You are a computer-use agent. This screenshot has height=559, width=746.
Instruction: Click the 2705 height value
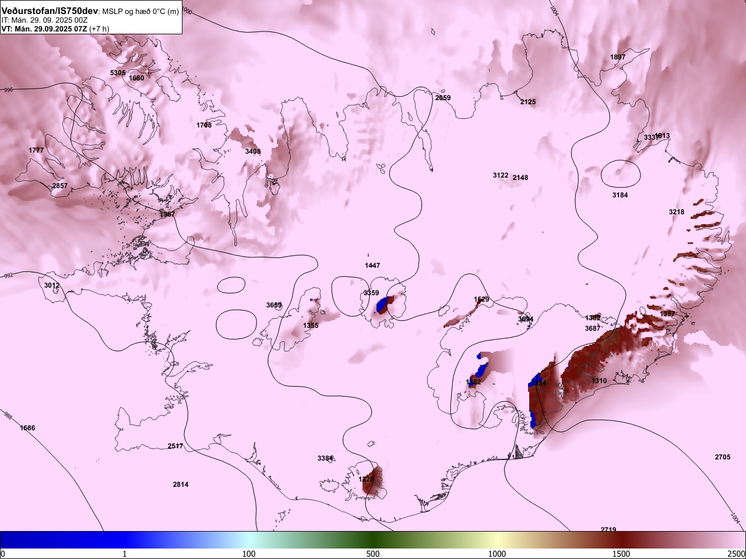pyautogui.click(x=723, y=457)
